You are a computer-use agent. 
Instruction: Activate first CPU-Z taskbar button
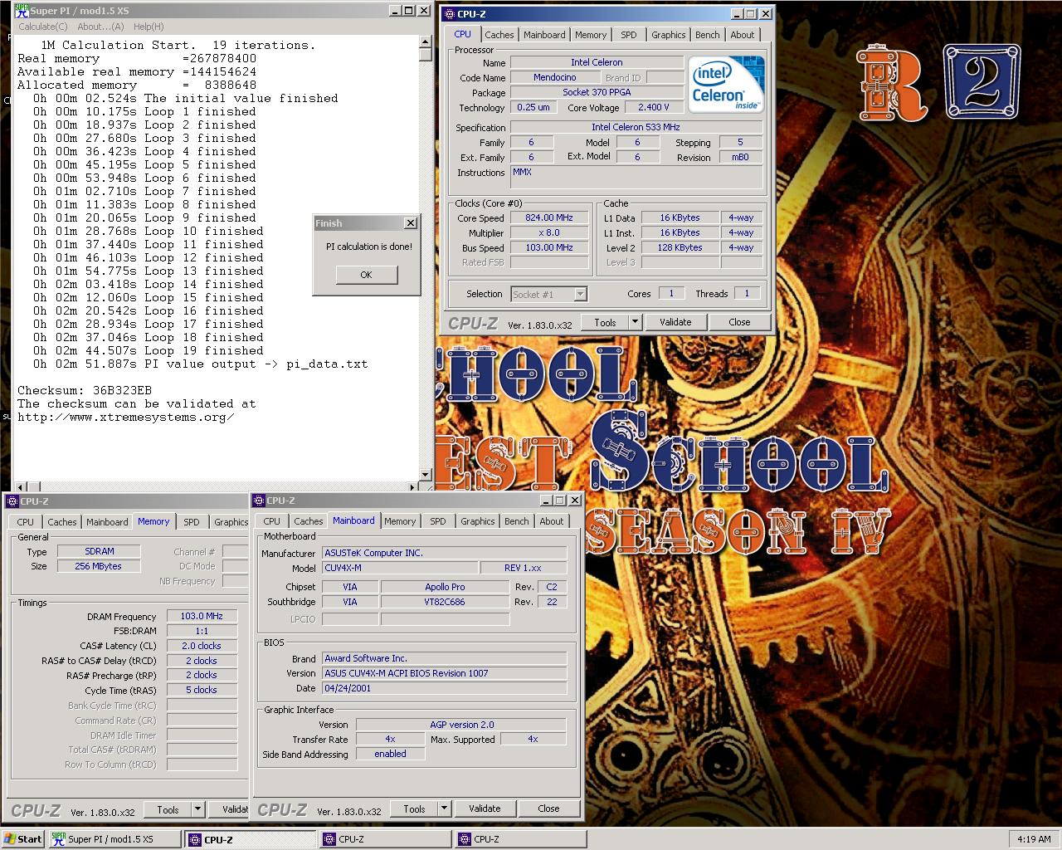(251, 839)
